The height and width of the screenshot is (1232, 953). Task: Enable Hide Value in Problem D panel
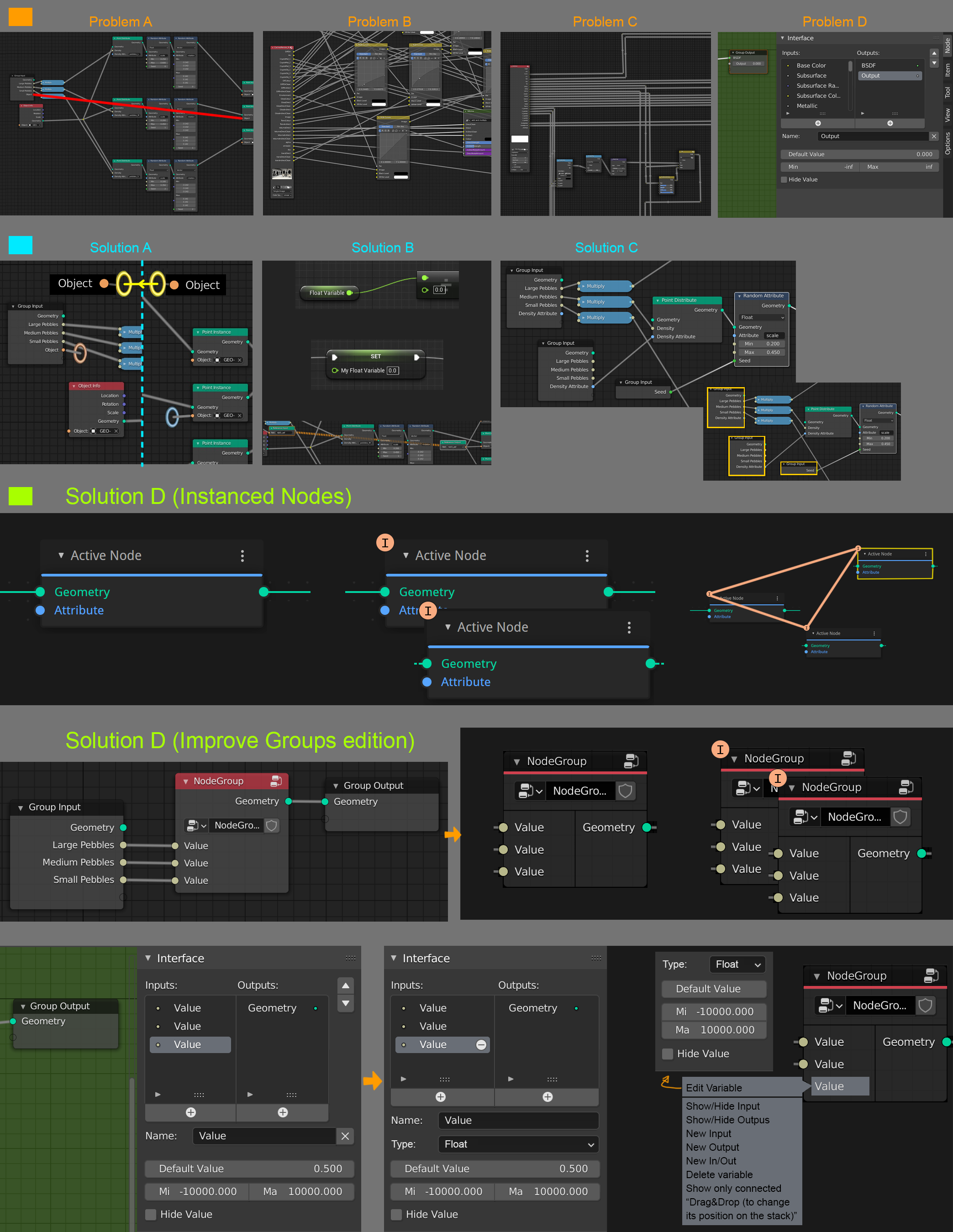click(x=785, y=179)
